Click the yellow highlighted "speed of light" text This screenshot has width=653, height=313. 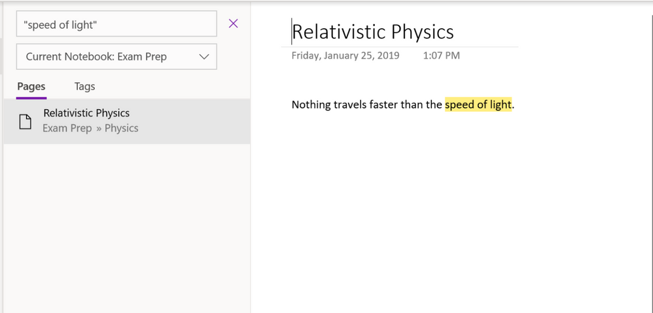click(478, 105)
